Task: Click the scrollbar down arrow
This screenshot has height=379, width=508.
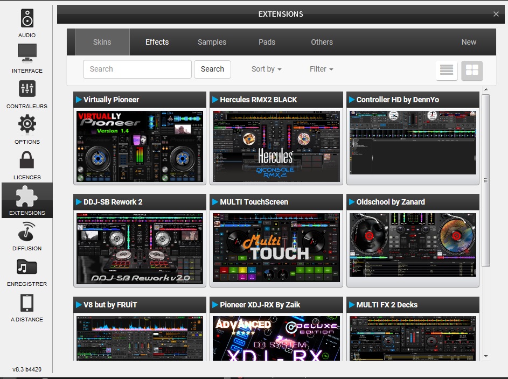Action: coord(486,356)
